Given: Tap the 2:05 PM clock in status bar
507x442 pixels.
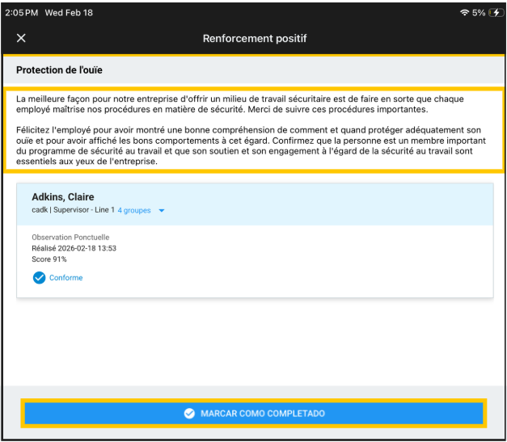Looking at the screenshot, I should pos(21,13).
